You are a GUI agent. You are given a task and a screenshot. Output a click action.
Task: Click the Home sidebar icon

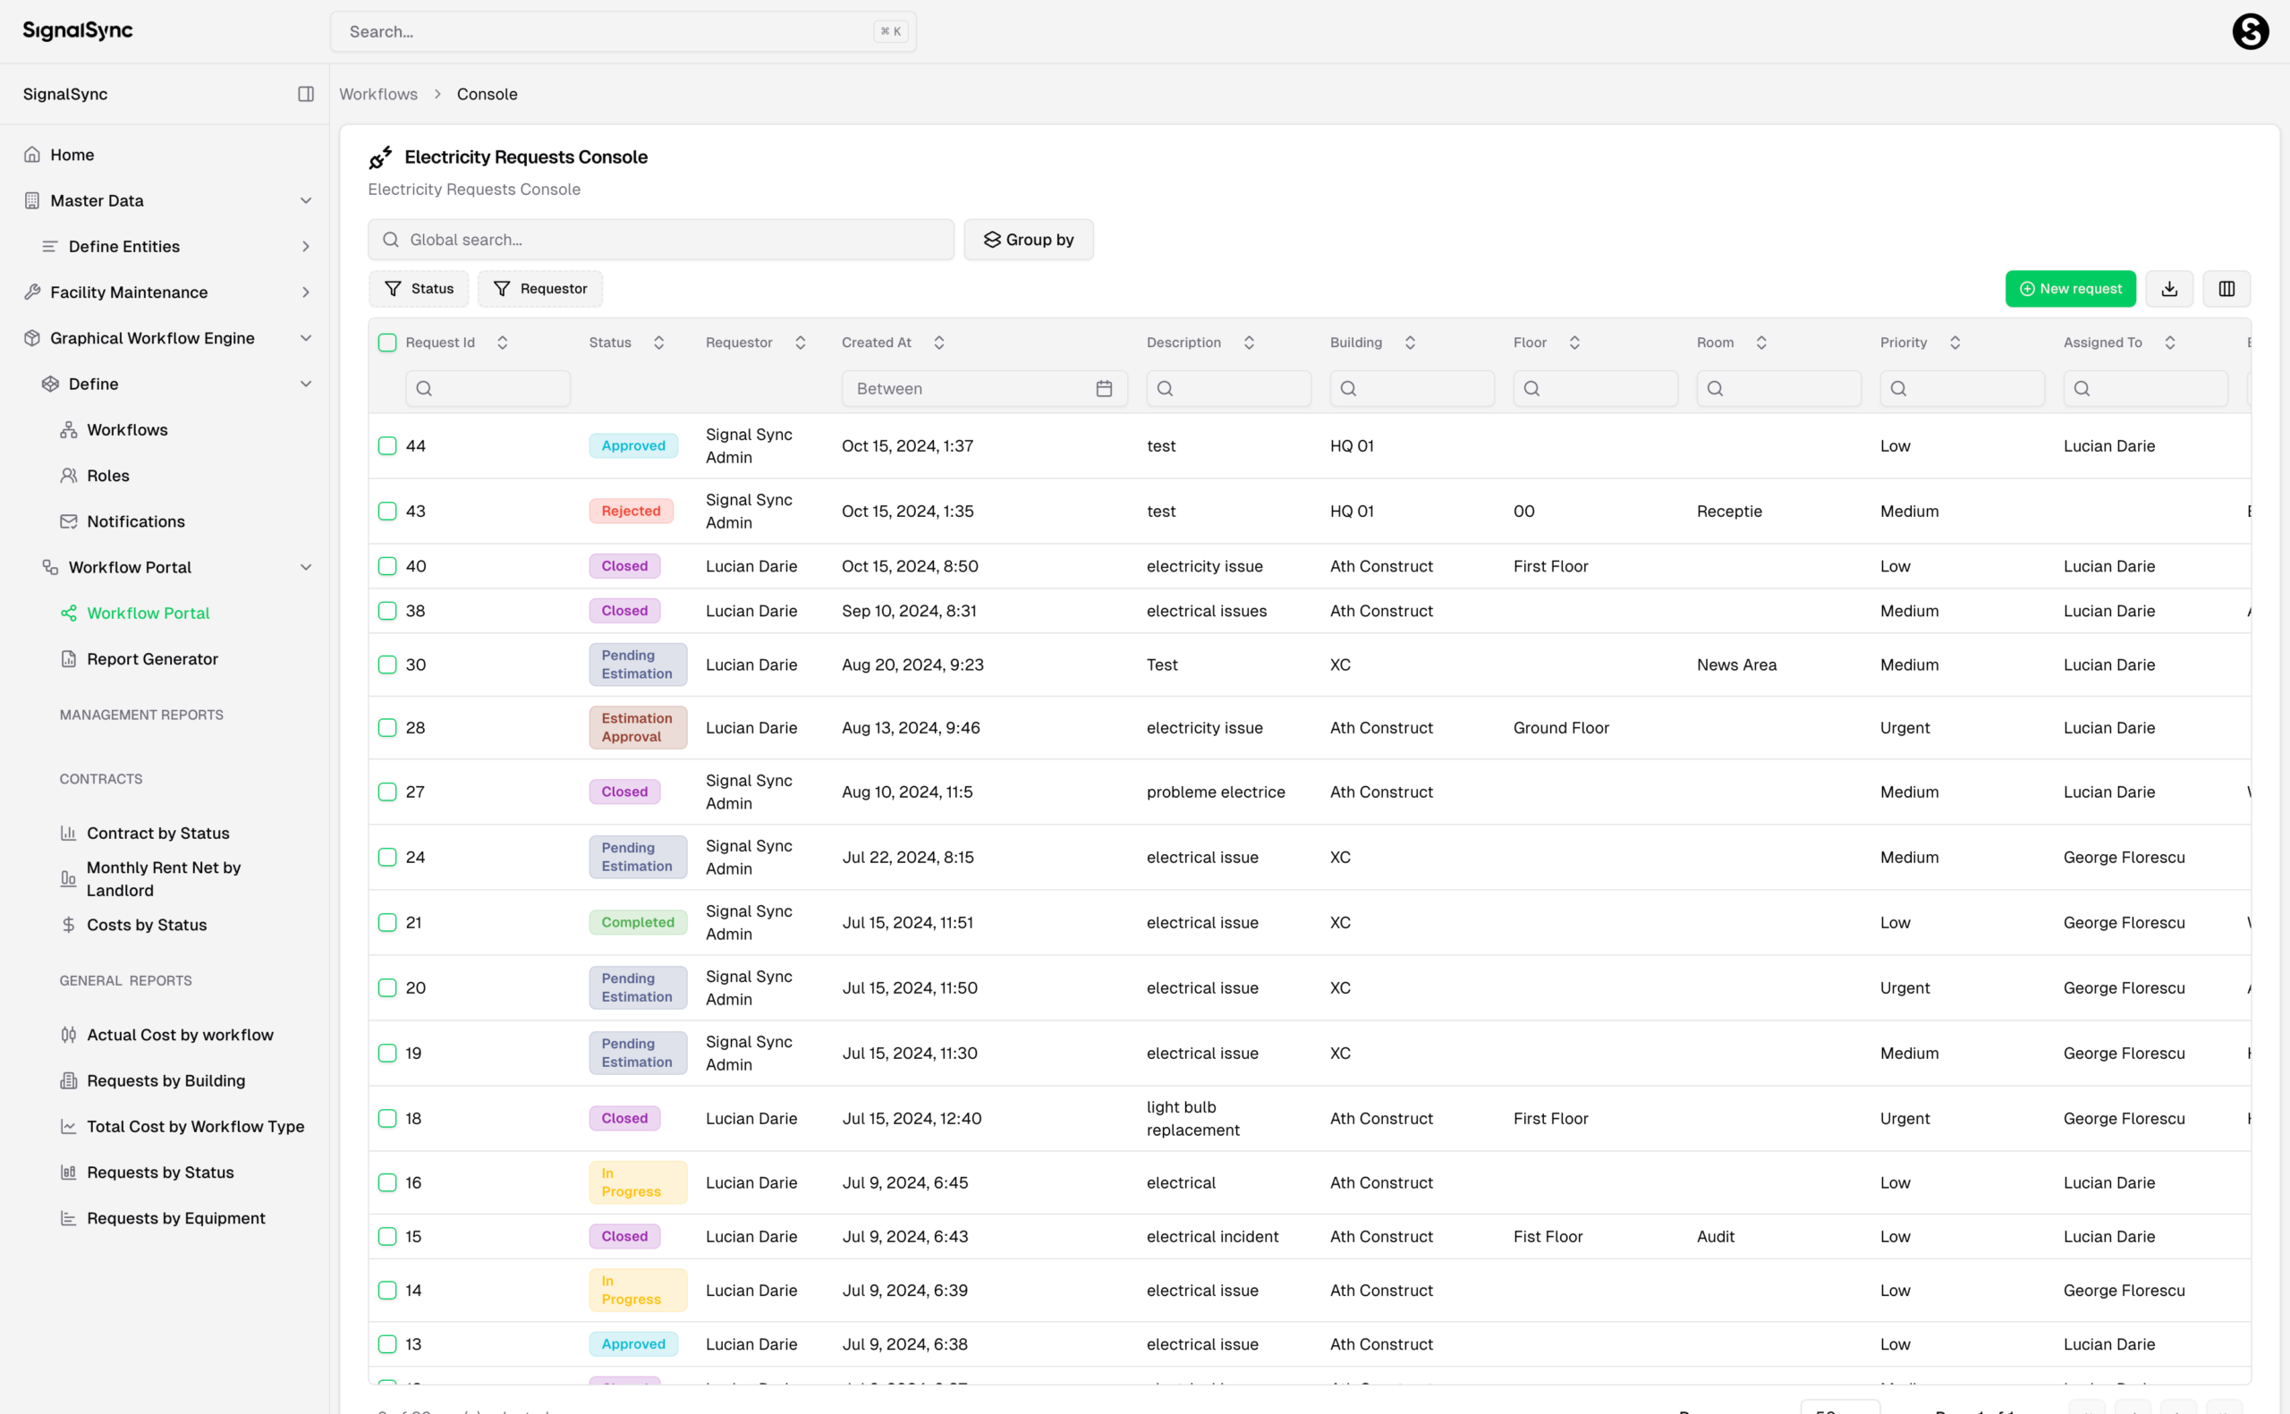pos(33,155)
